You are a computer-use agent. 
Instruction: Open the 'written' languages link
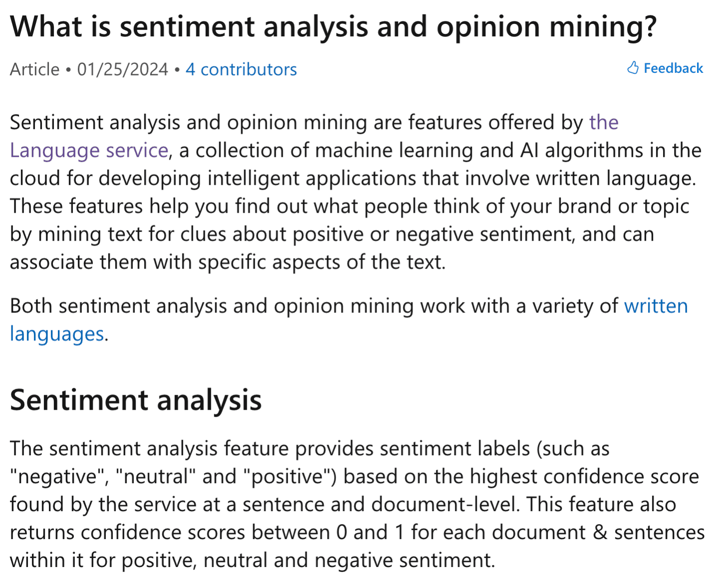point(656,306)
